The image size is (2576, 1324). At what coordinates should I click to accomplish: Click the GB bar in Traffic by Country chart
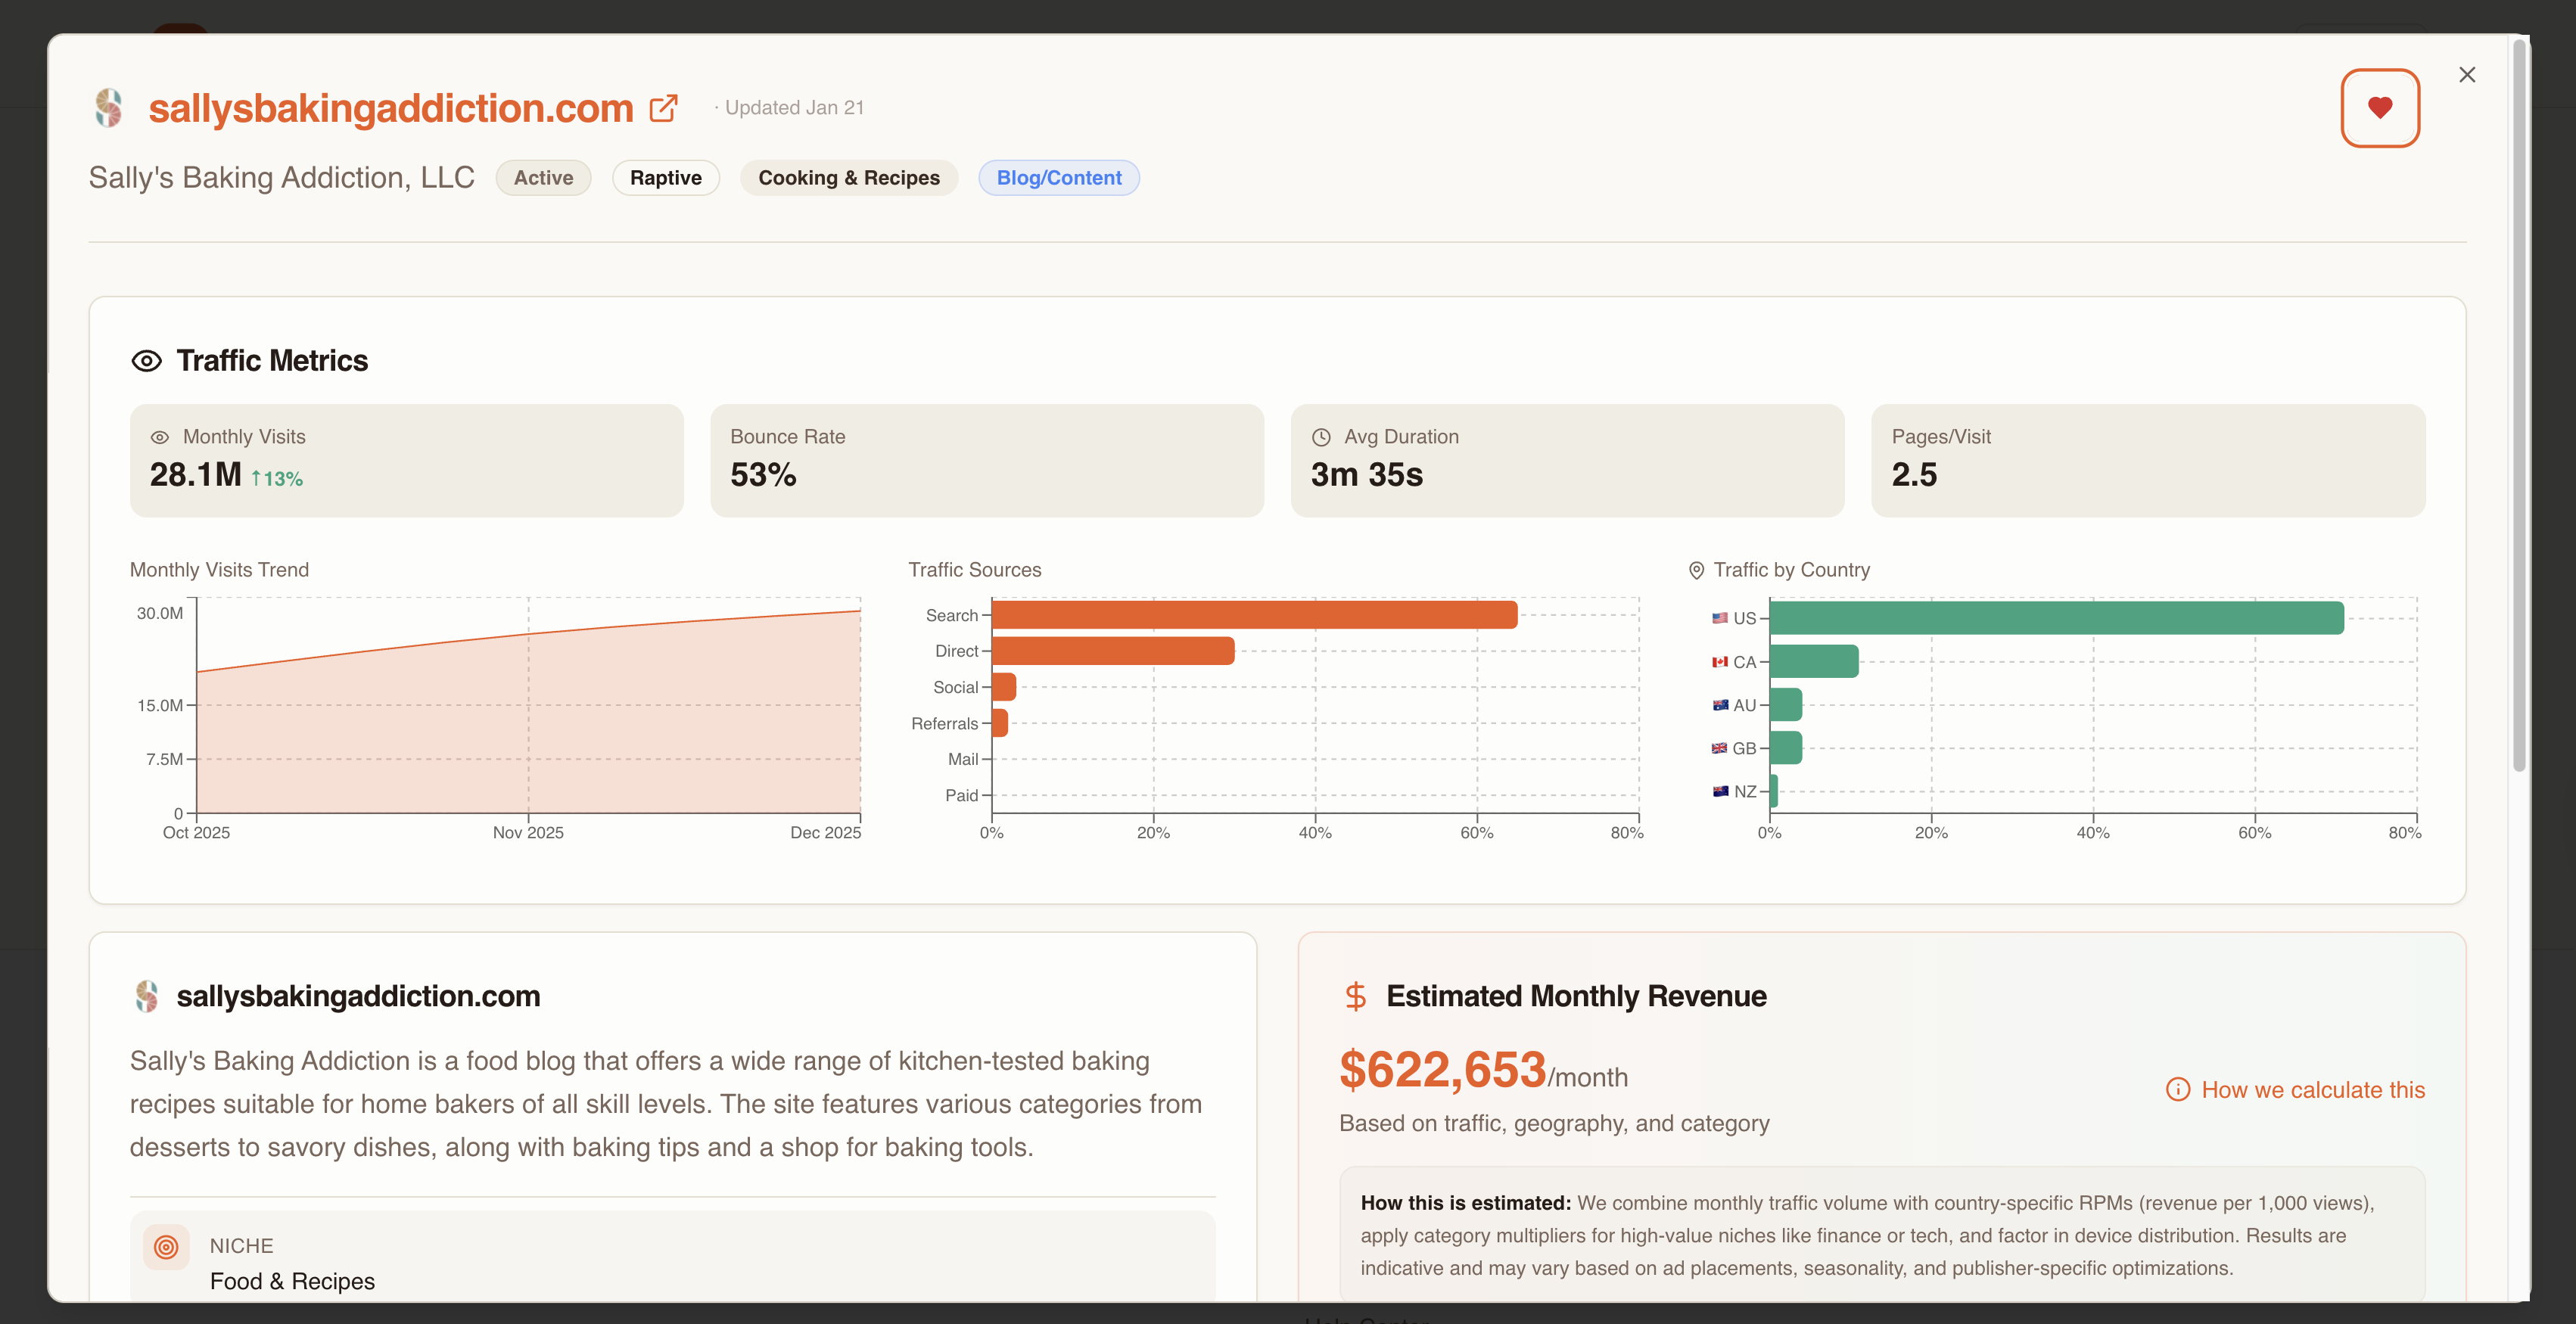tap(1786, 748)
